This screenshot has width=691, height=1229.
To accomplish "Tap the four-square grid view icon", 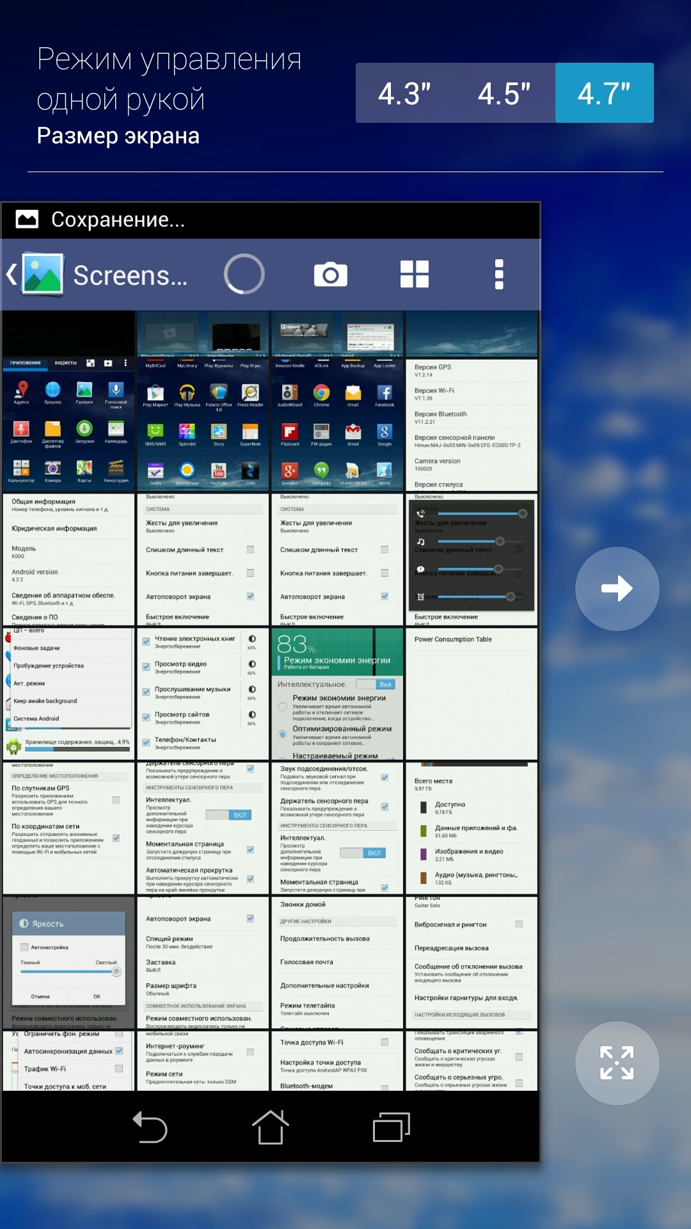I will click(x=414, y=275).
